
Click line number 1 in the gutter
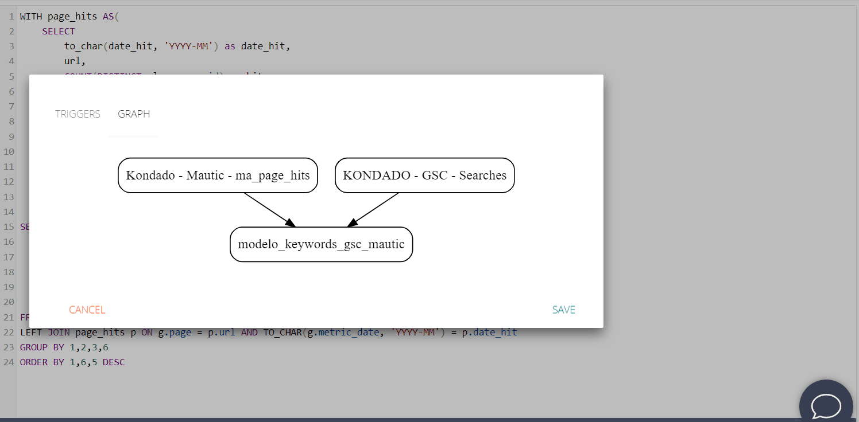click(11, 17)
